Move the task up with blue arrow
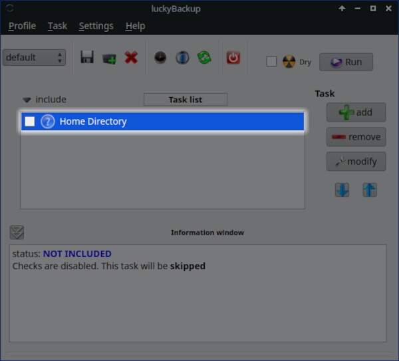Screen dimensions: 399x361 coord(370,189)
